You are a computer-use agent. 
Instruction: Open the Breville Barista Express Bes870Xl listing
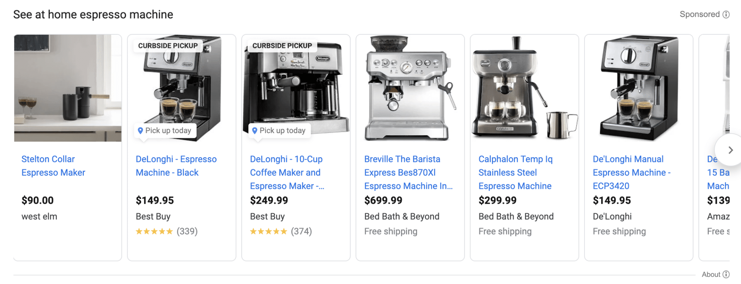coord(409,172)
